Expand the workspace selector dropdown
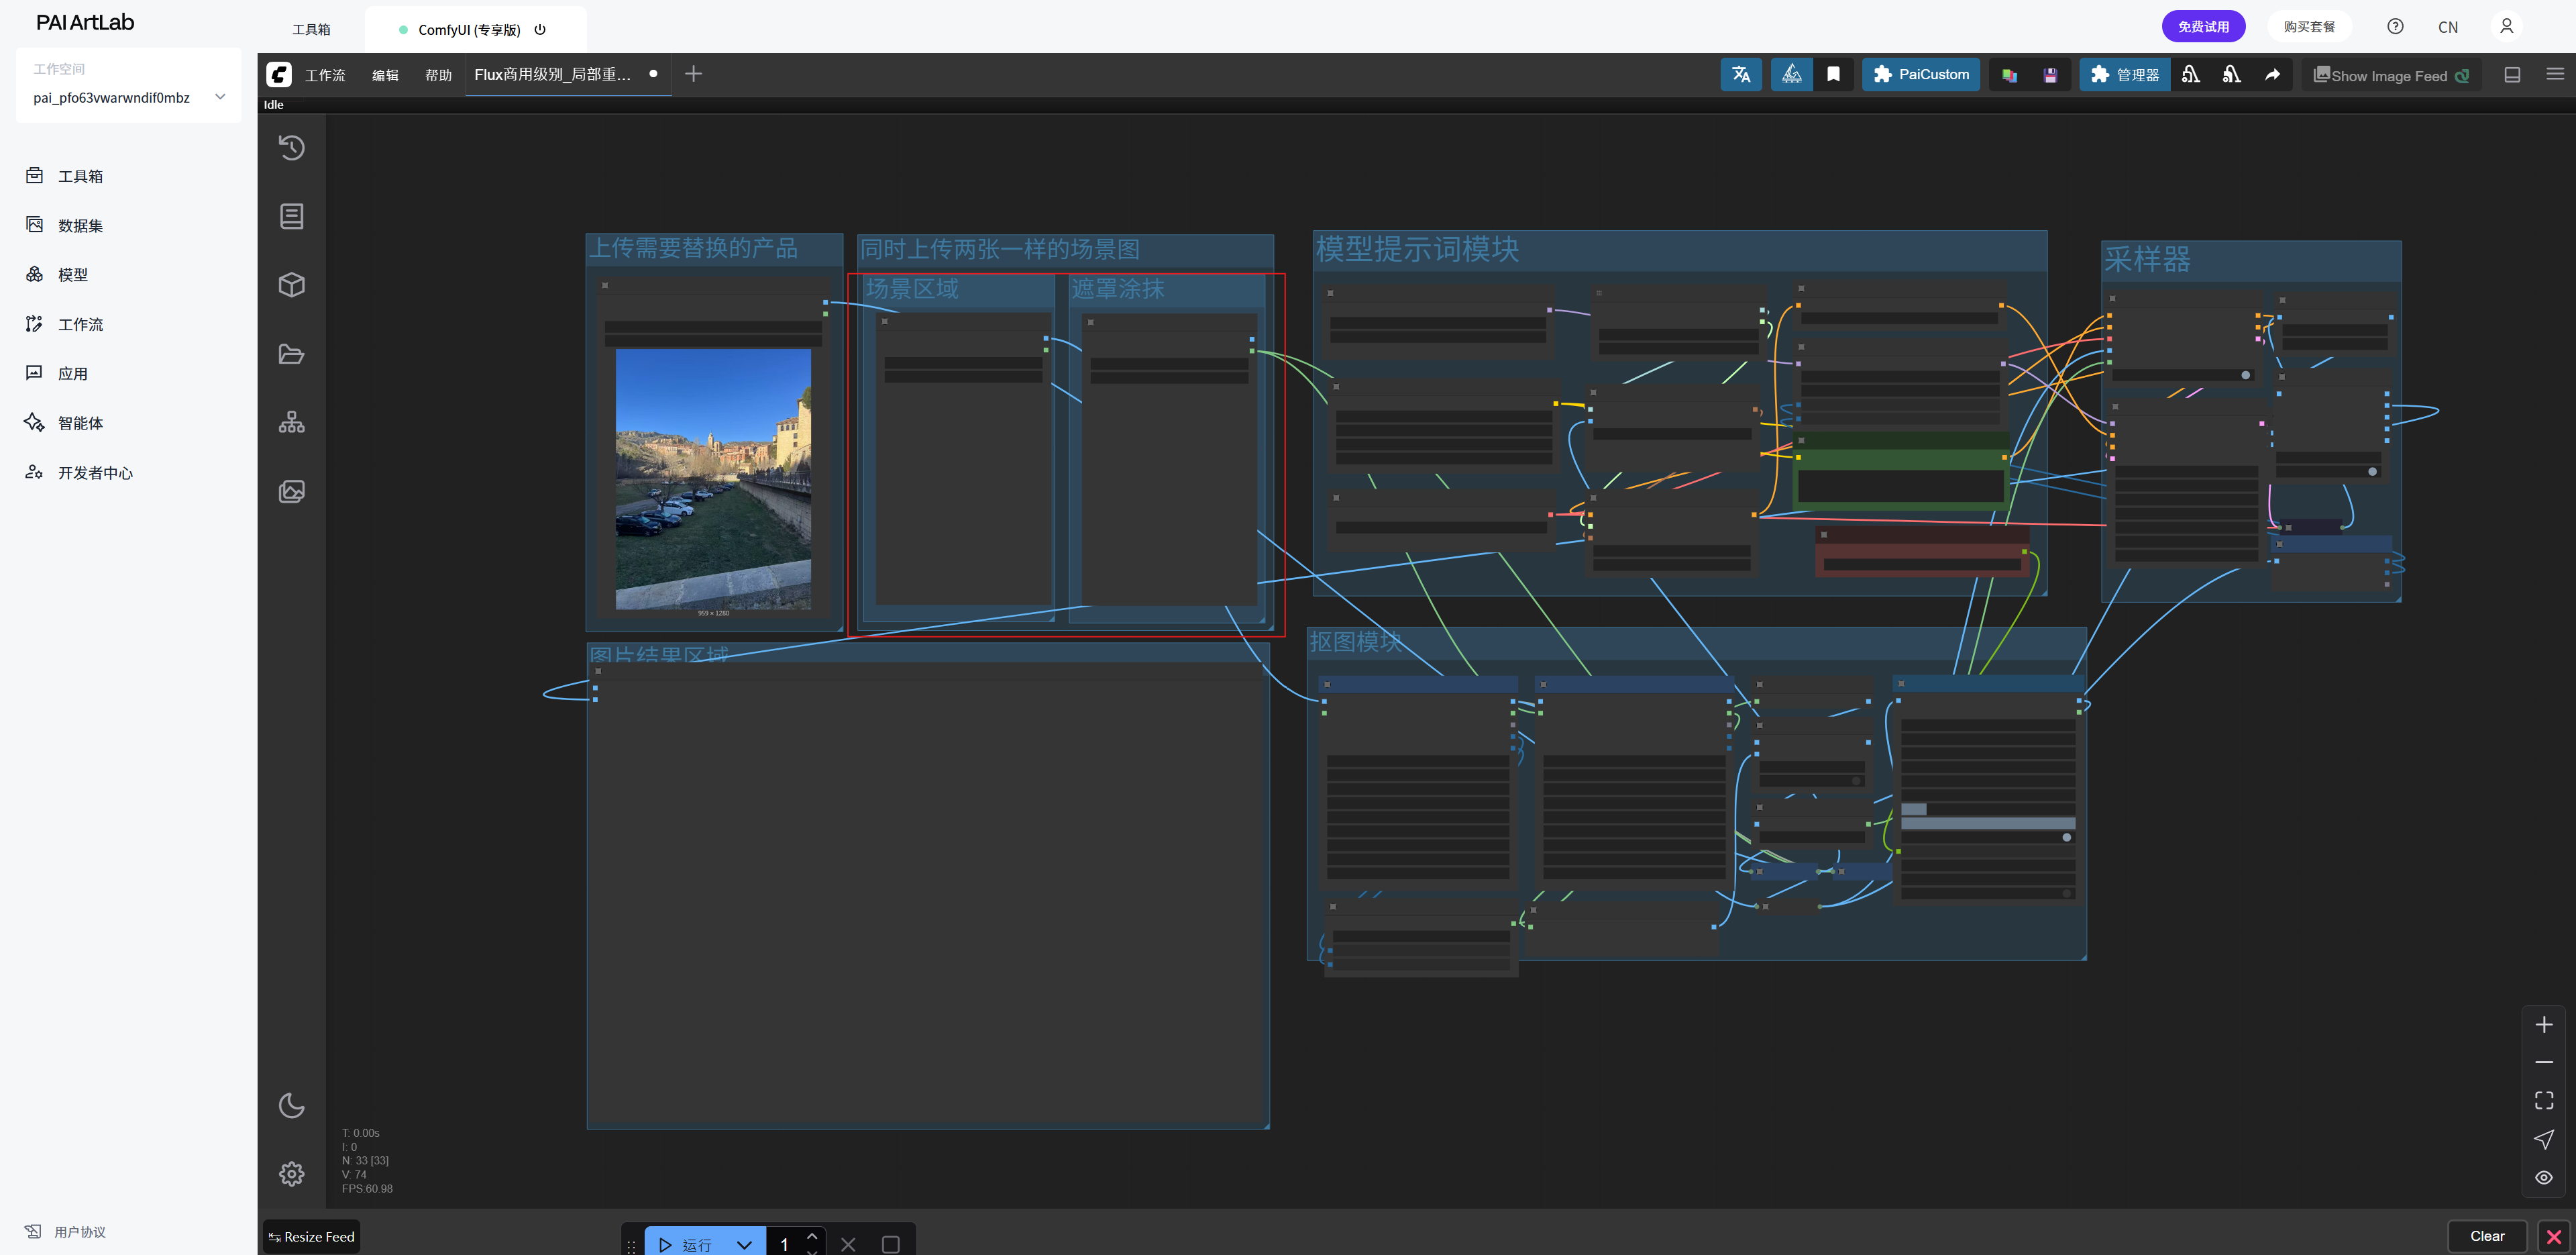Screen dimensions: 2576x1255 [220, 97]
